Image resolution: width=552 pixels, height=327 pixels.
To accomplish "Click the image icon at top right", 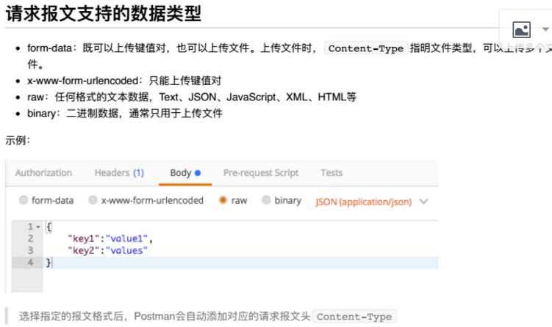I will pos(521,29).
